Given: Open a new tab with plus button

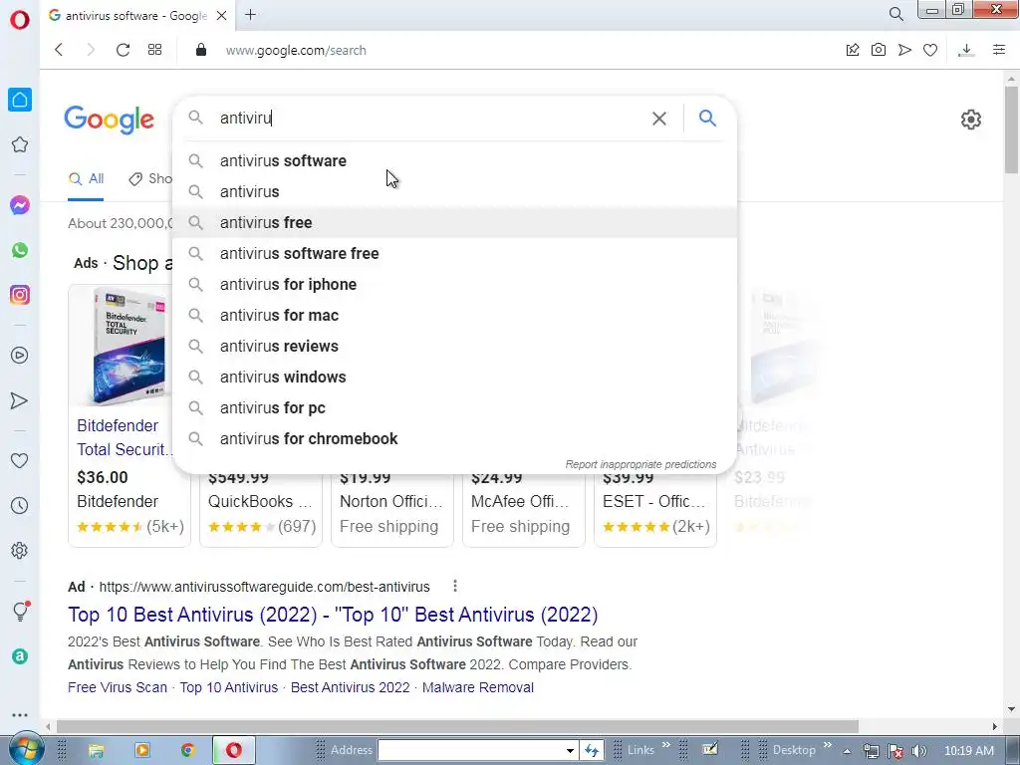Looking at the screenshot, I should click(x=250, y=14).
